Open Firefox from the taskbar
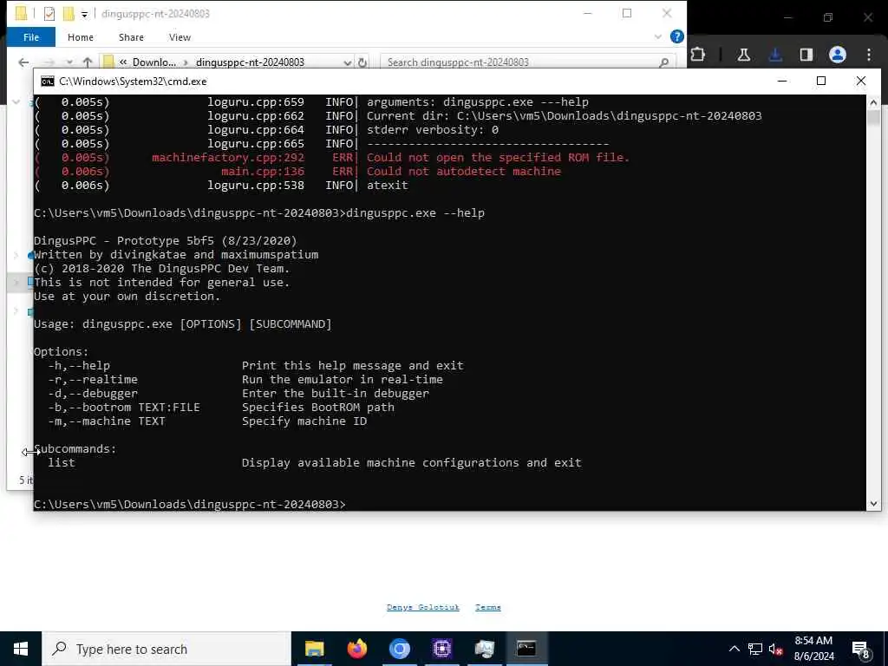 [356, 649]
